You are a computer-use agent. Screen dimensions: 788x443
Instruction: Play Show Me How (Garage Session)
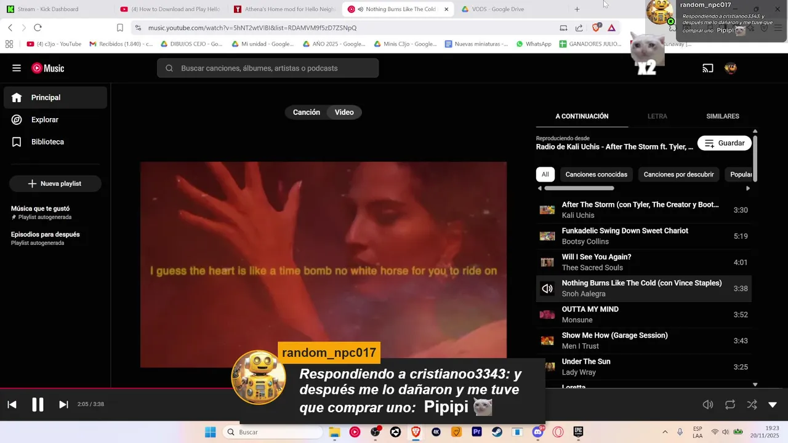pos(643,341)
